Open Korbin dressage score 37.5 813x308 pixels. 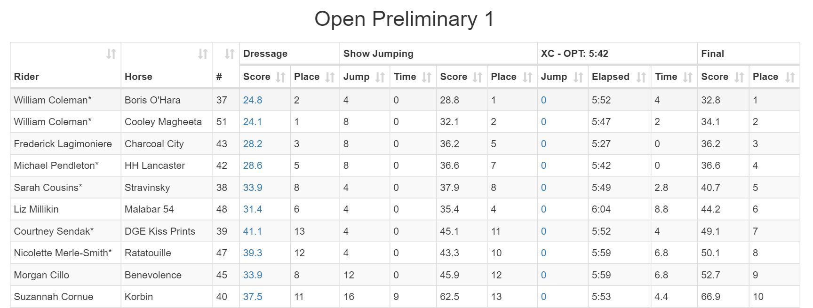[x=253, y=297]
